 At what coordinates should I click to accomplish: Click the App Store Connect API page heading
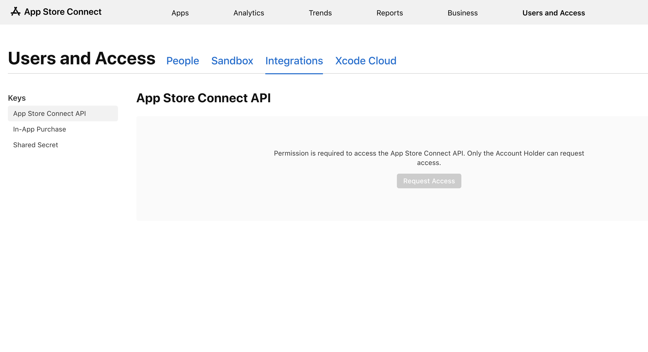[203, 98]
